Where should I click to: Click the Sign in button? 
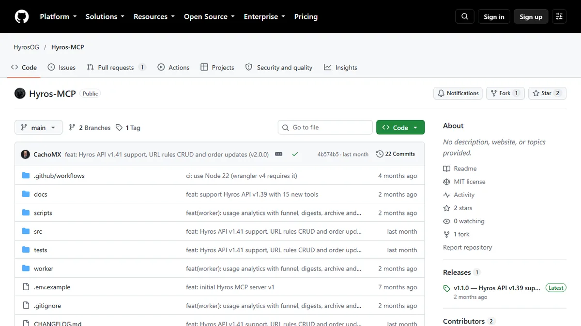(x=494, y=16)
